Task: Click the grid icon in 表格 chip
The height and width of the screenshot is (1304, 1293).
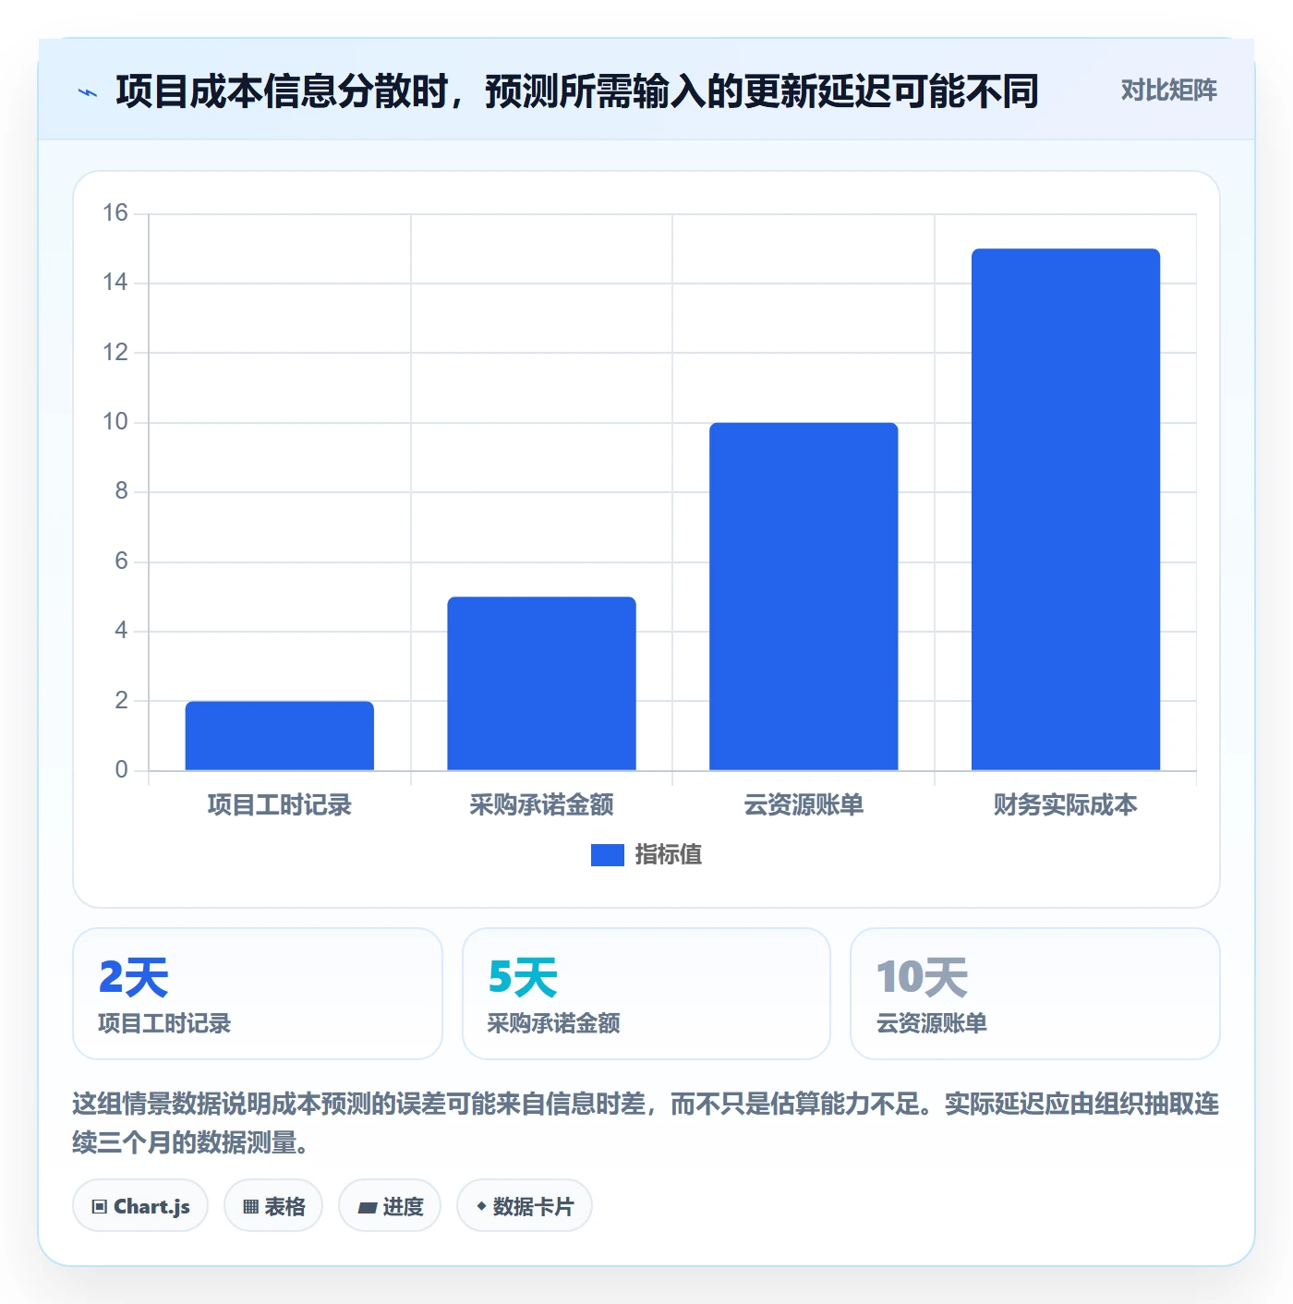Action: pyautogui.click(x=250, y=1207)
